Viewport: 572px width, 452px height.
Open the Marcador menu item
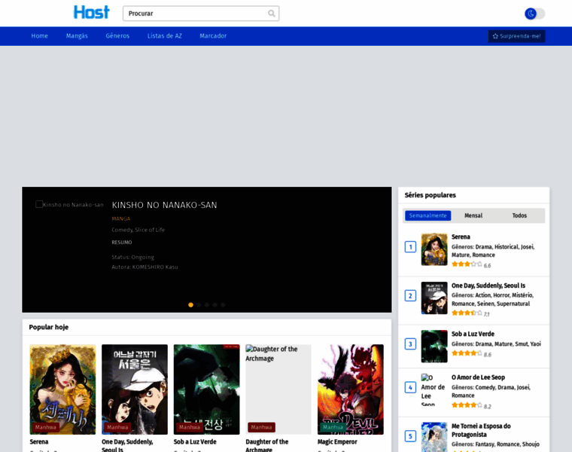[x=213, y=35]
